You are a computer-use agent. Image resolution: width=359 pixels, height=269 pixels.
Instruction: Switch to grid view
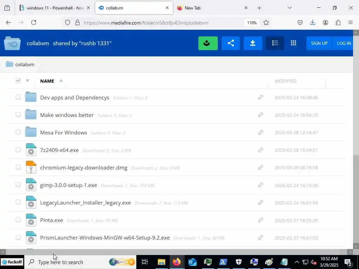click(x=293, y=43)
